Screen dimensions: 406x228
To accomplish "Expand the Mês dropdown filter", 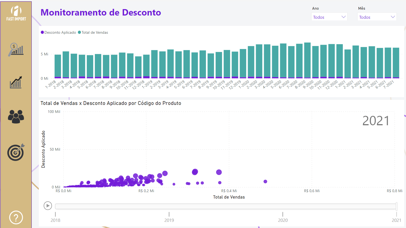I will [377, 17].
